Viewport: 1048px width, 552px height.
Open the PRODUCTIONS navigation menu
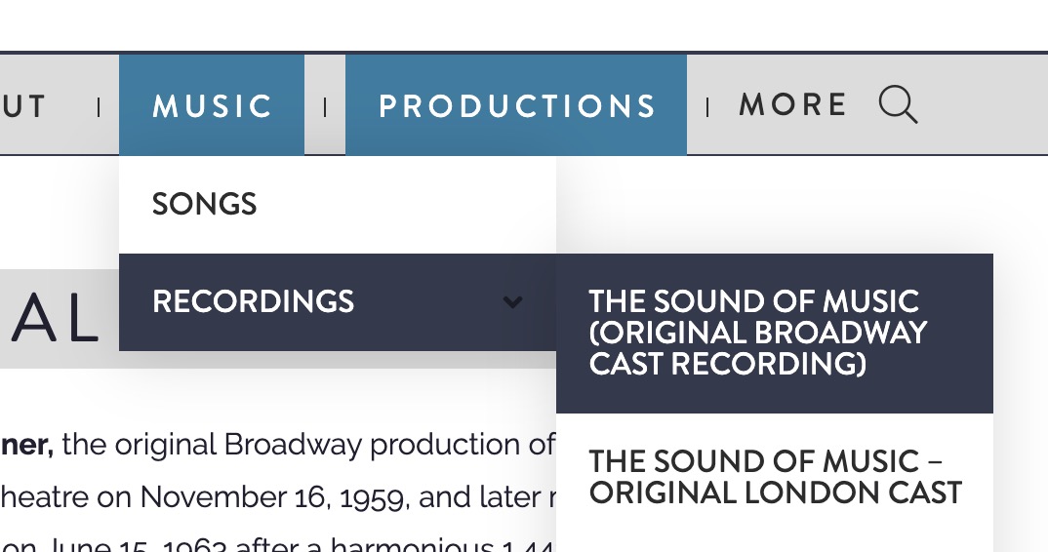point(516,105)
